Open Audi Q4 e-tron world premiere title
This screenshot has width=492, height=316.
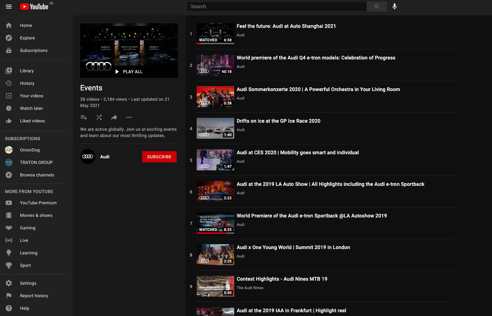(x=316, y=58)
